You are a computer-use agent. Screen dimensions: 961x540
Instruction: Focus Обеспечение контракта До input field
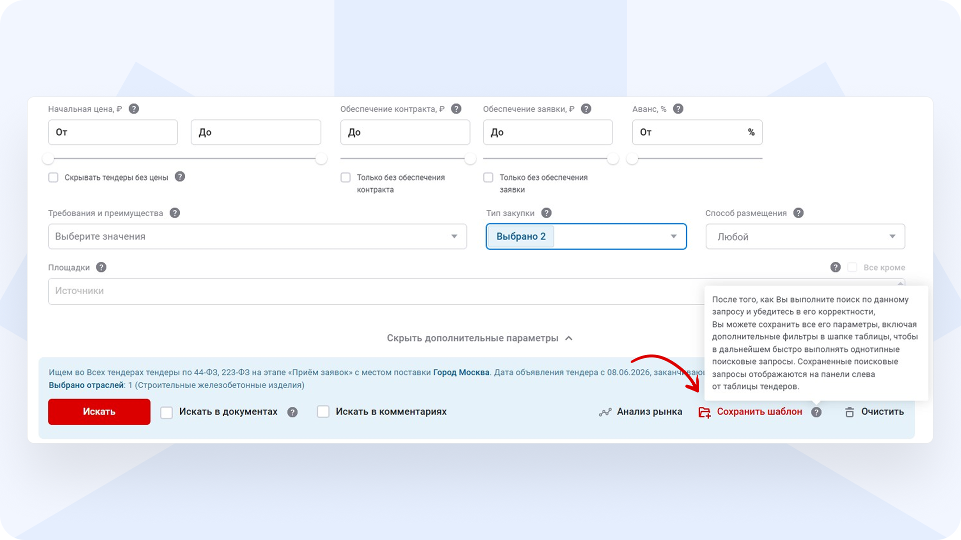point(405,132)
